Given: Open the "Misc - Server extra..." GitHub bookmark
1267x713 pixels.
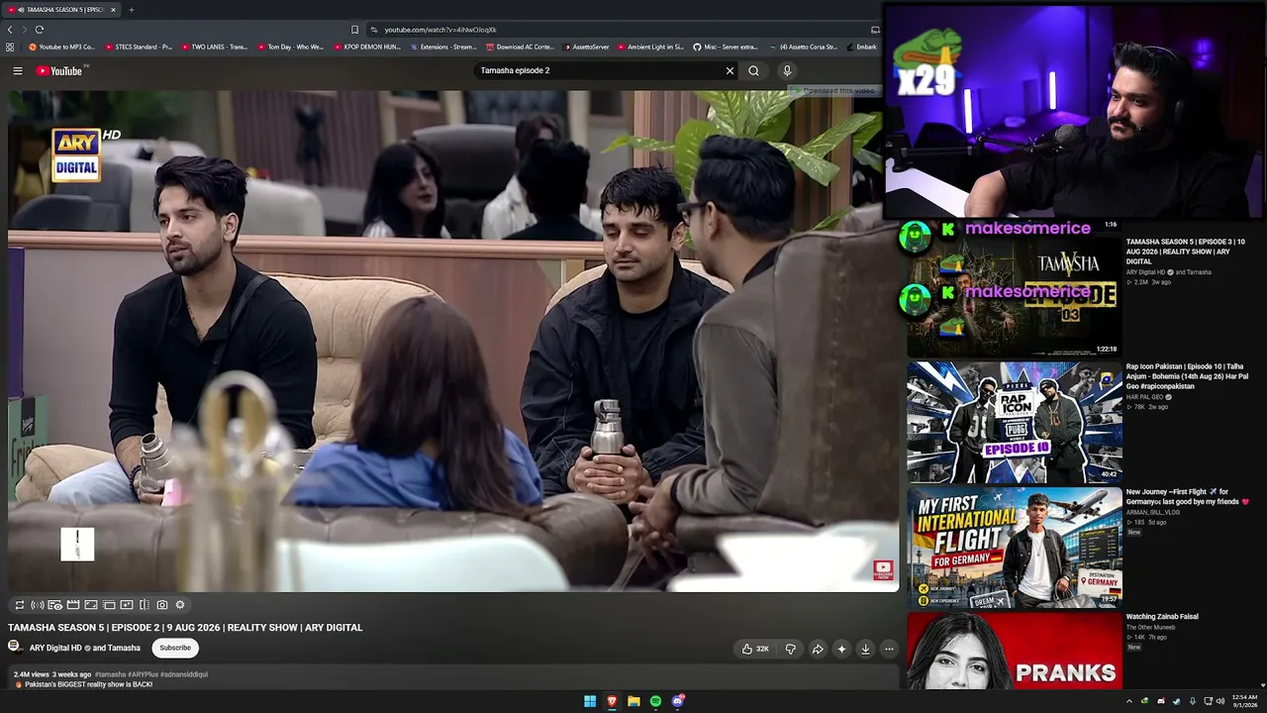Looking at the screenshot, I should pos(726,47).
